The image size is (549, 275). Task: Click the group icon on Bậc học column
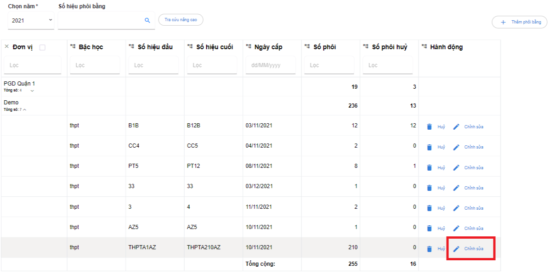pos(73,47)
